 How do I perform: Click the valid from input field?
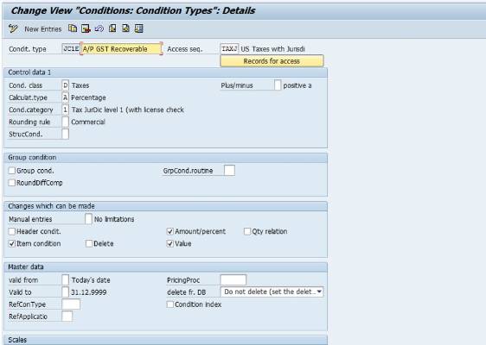[65, 279]
